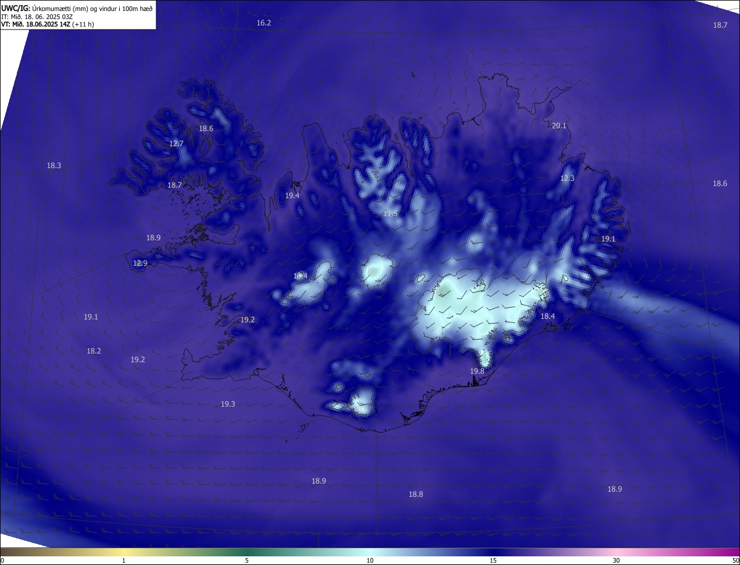This screenshot has width=740, height=565.
Task: Click the color scale tick label 50
Action: coord(735,560)
